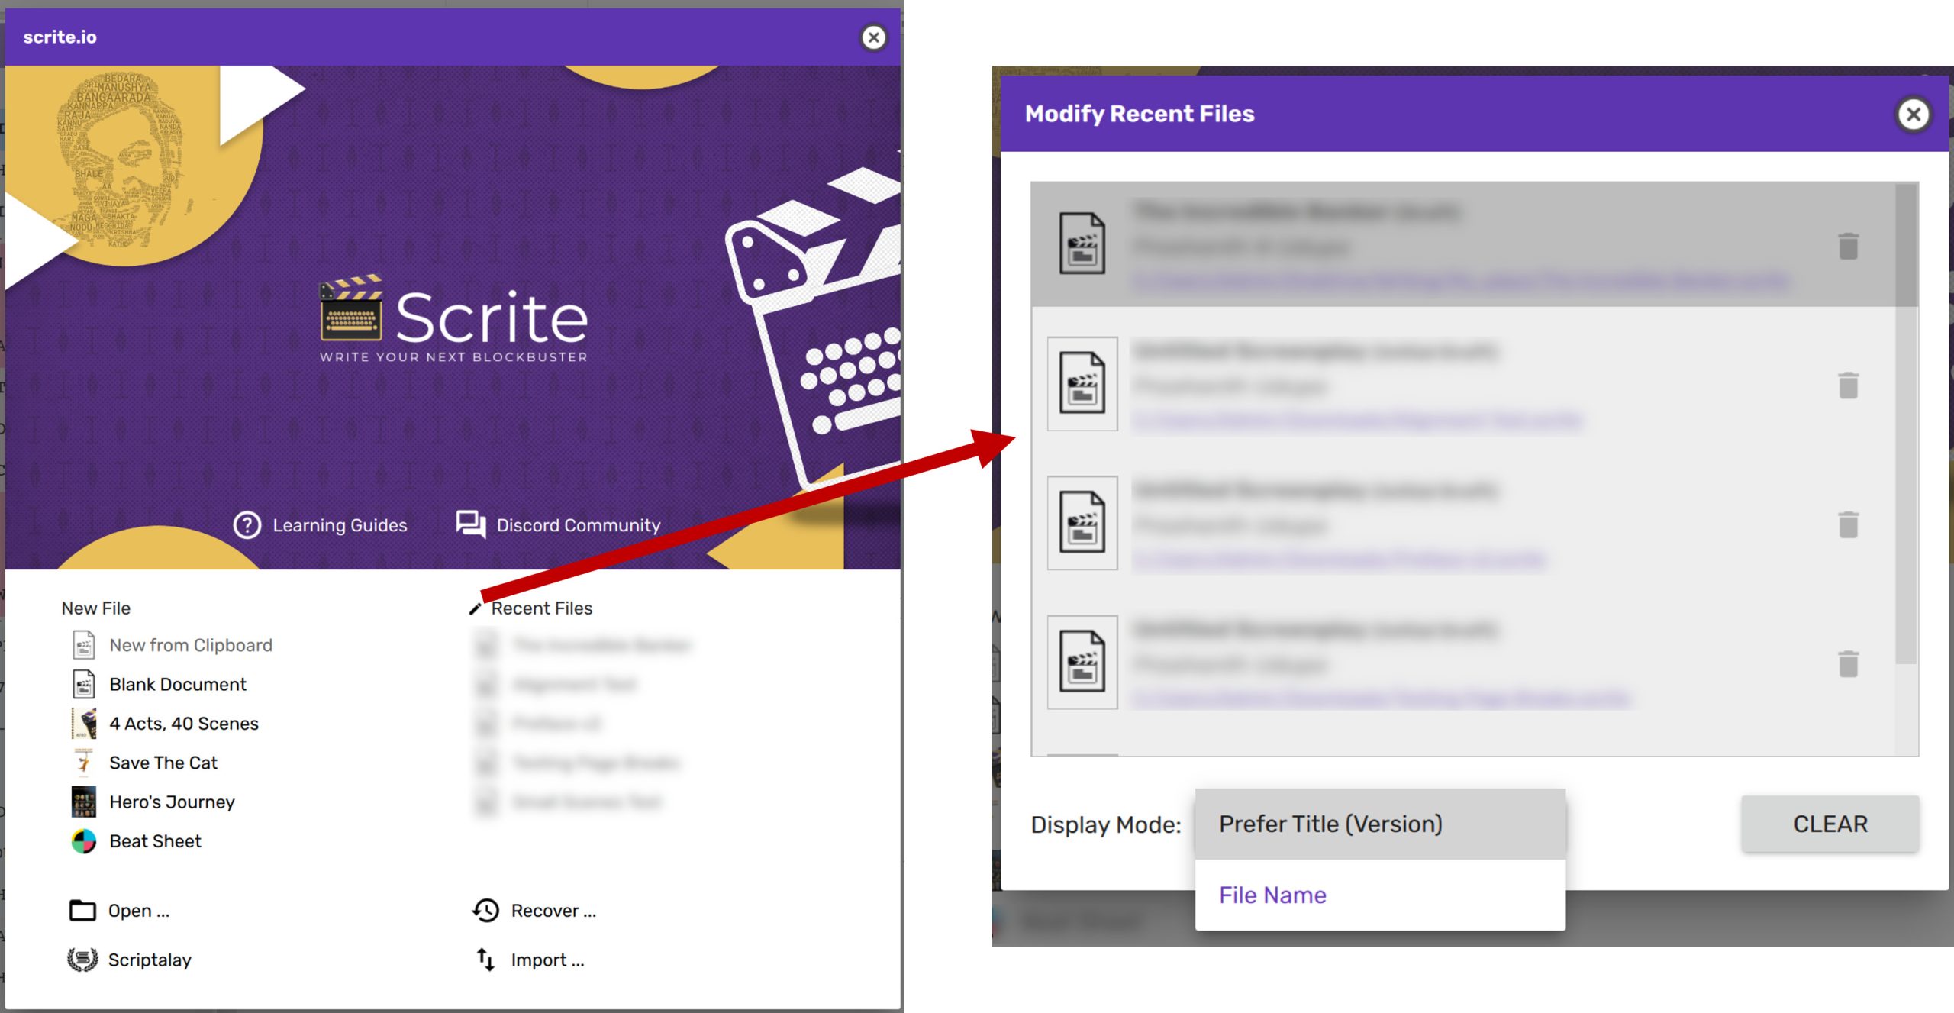The height and width of the screenshot is (1013, 1954).
Task: Click the Scriptalay laurel icon
Action: 82,960
